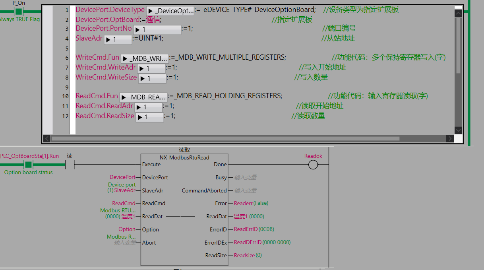Screen dimensions: 484x270
Task: Select the PLC_OptBoardSta[1].Run contact
Action: pos(28,165)
